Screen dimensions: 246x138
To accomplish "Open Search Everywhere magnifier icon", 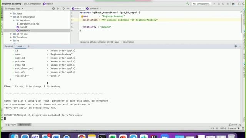I will coord(243,4).
